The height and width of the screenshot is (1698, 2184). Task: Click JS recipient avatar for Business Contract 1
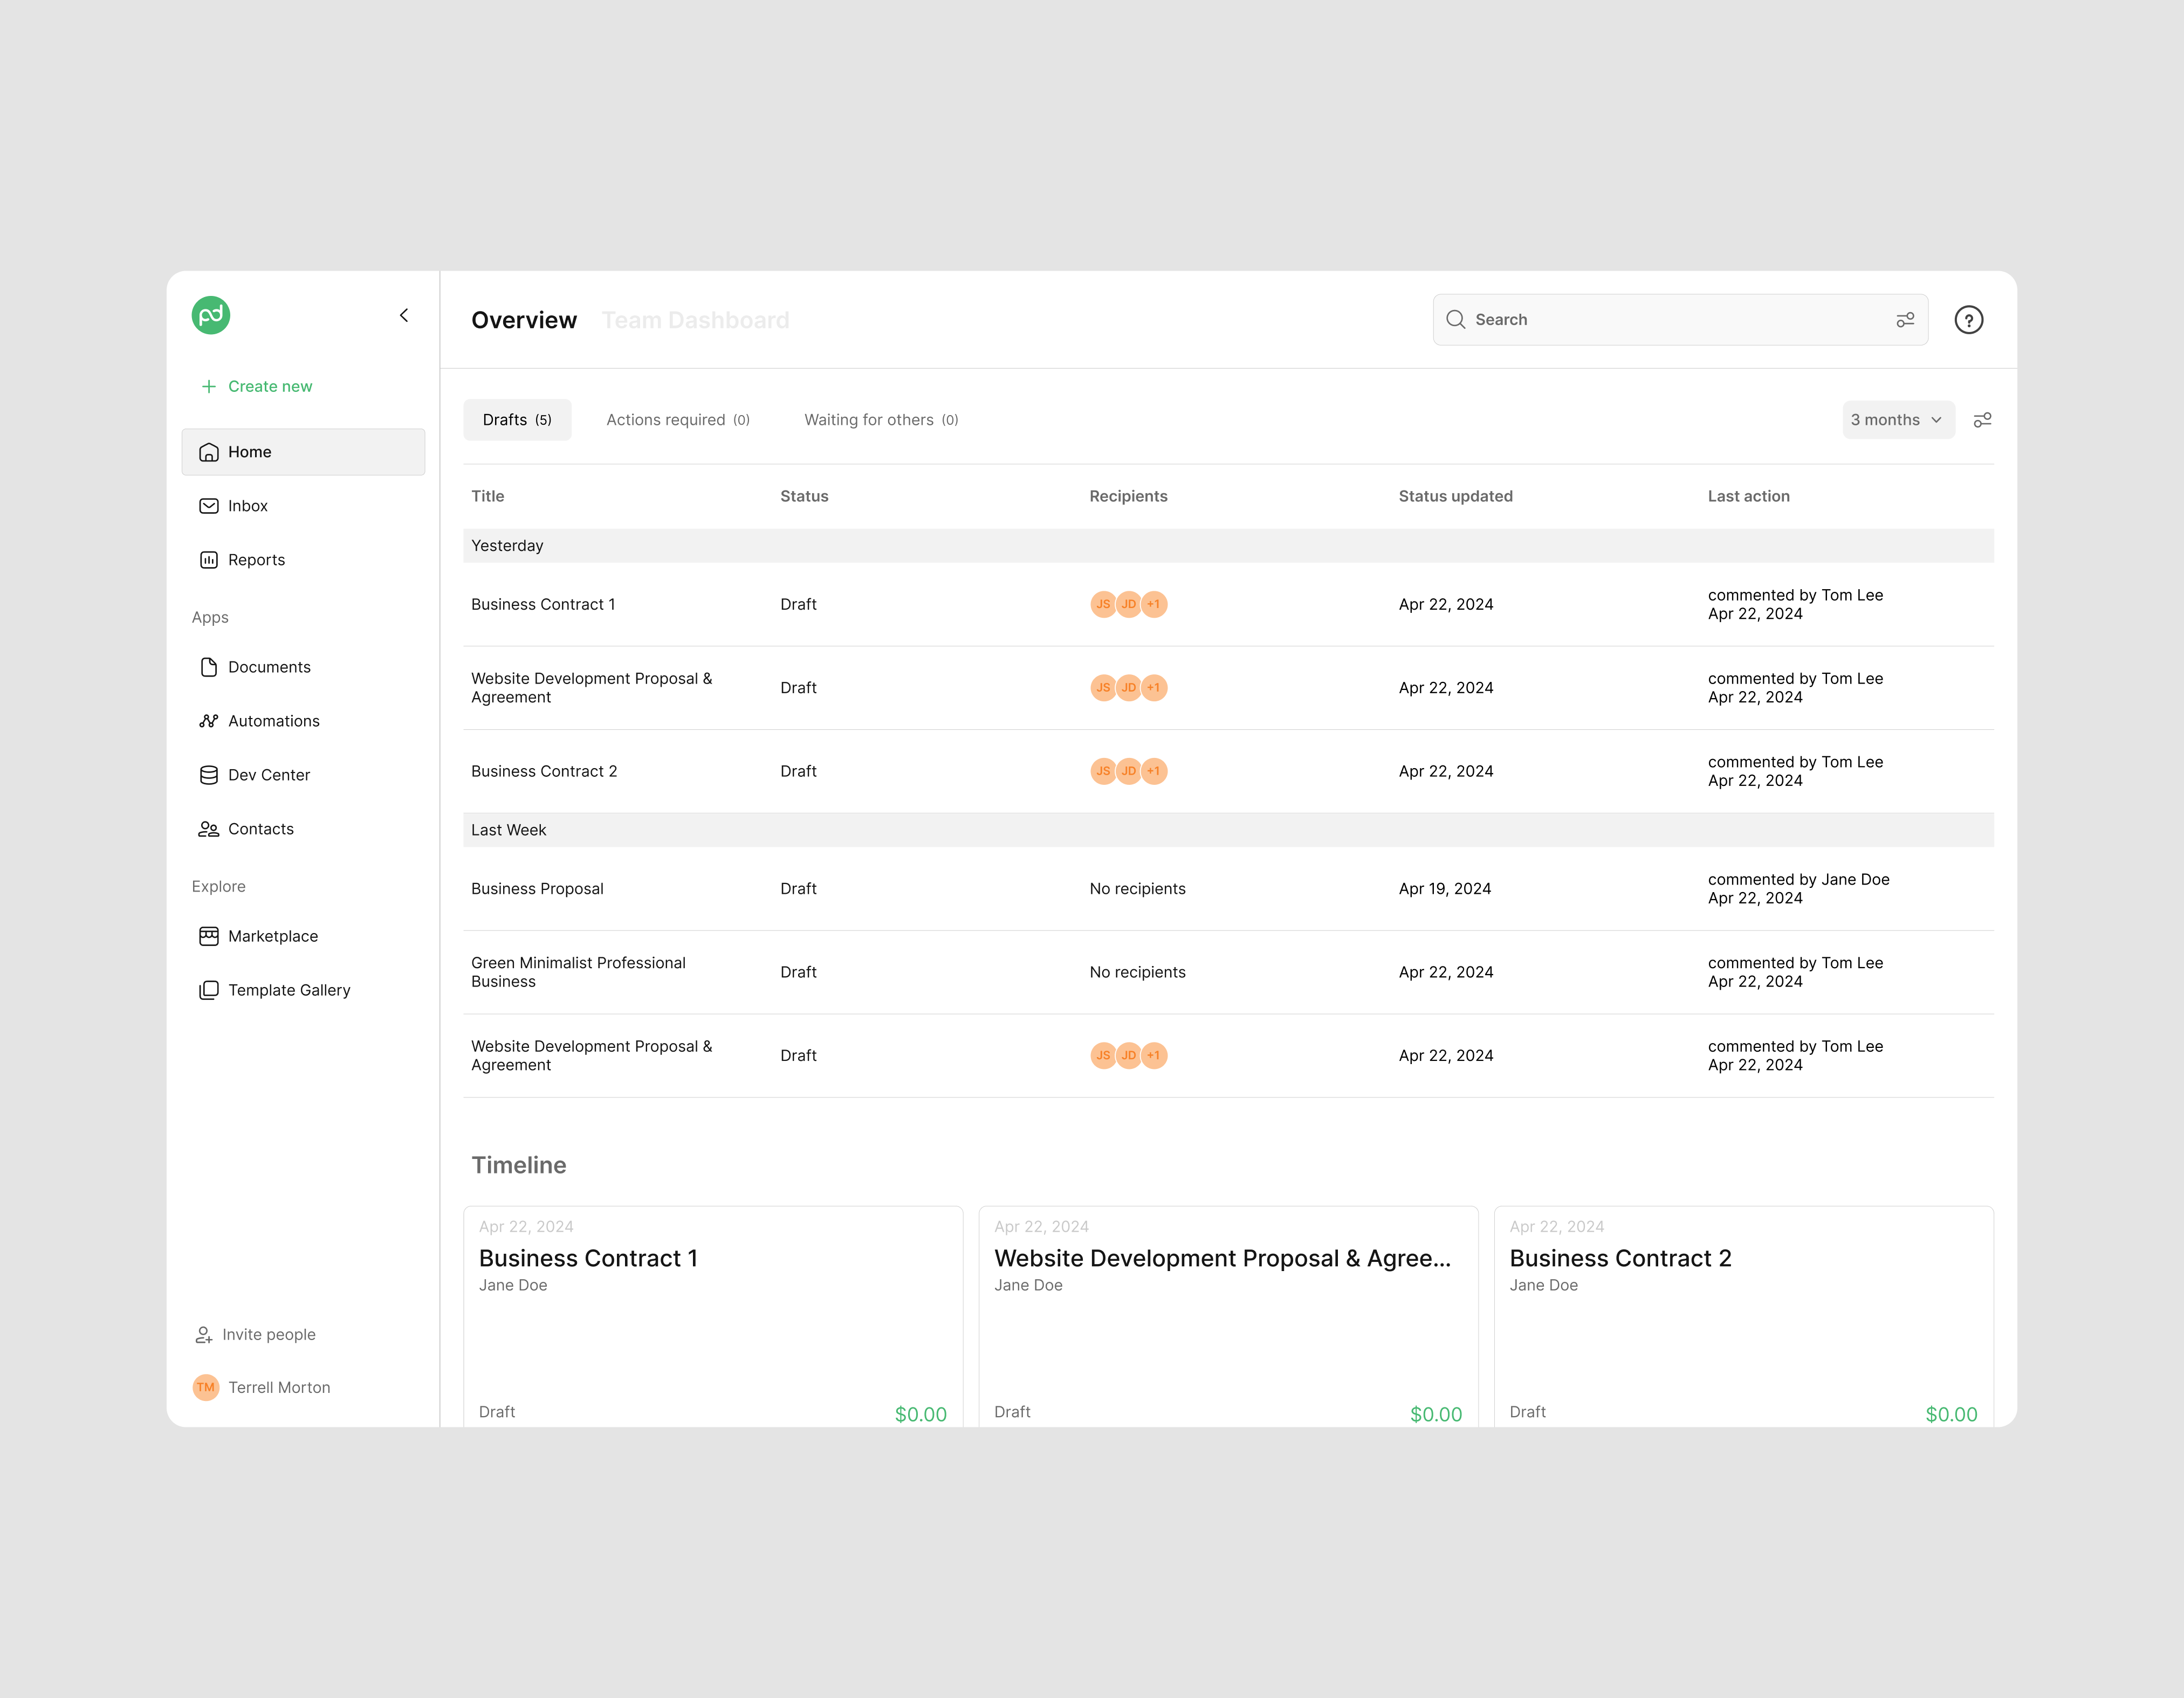(1103, 605)
